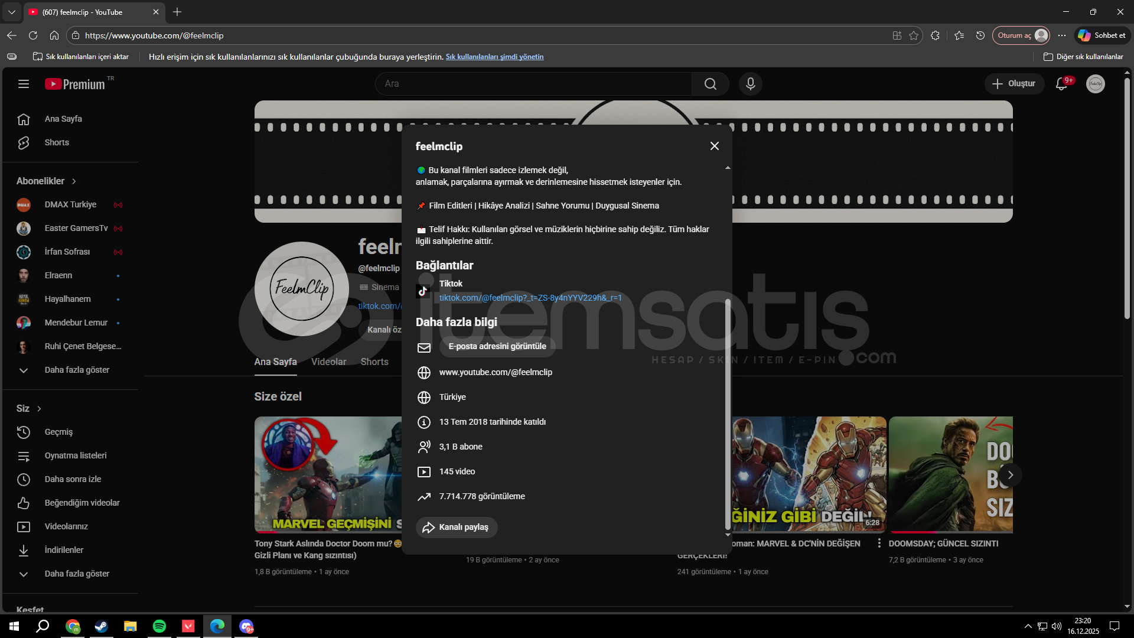Click the search magnifier button
The height and width of the screenshot is (638, 1134).
click(x=710, y=84)
